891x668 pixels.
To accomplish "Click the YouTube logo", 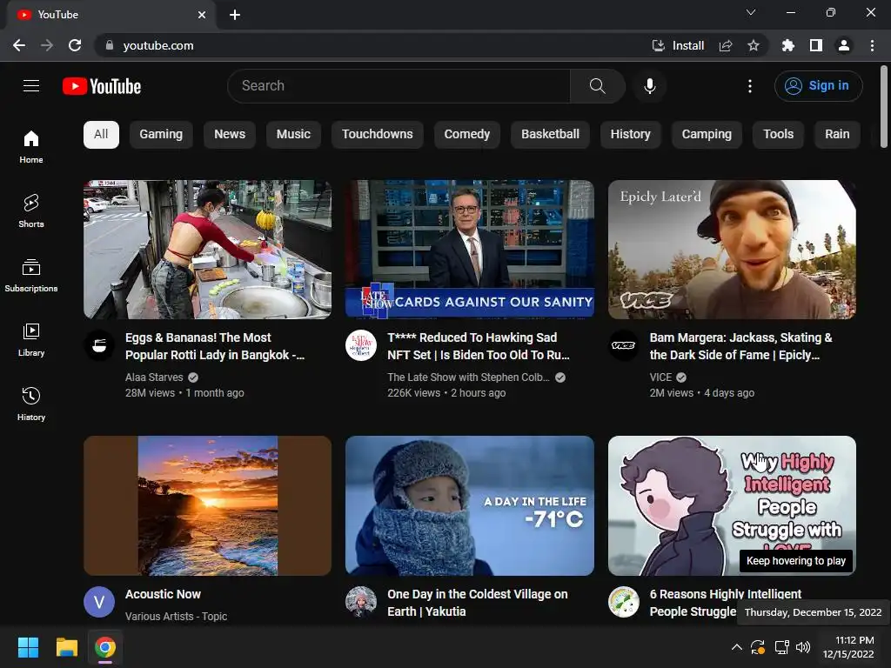I will click(102, 86).
